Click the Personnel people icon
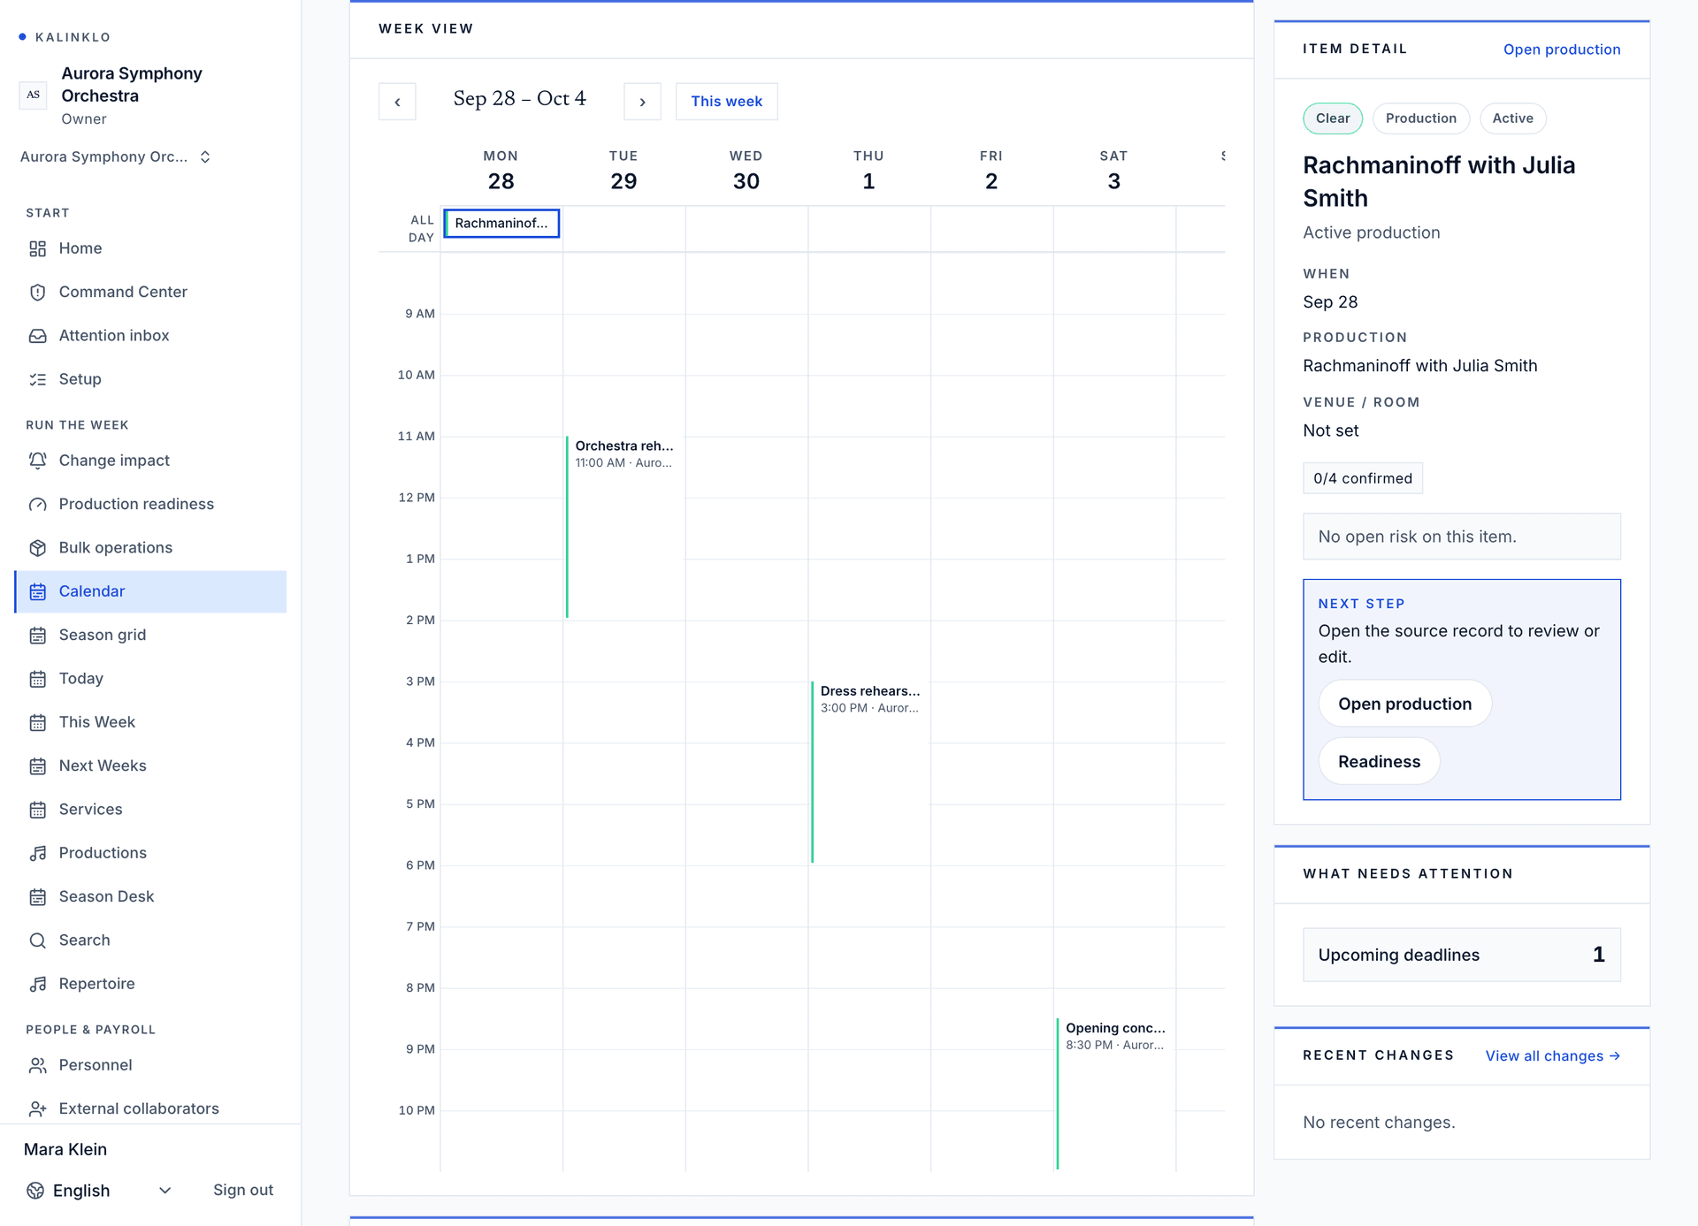This screenshot has height=1226, width=1698. click(x=37, y=1065)
